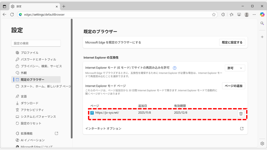Screen dimensions: 267x150
Task: Open the profile icon in the toolbar
Action: [x=247, y=15]
